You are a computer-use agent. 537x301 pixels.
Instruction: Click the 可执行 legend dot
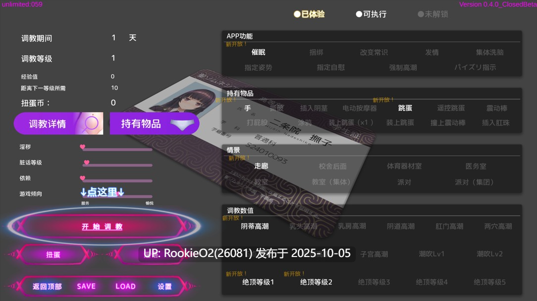[359, 14]
